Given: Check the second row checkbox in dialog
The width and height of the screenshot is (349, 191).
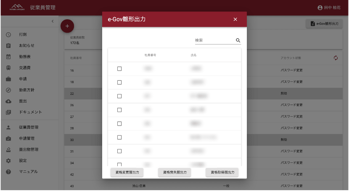Looking at the screenshot, I should click(119, 82).
